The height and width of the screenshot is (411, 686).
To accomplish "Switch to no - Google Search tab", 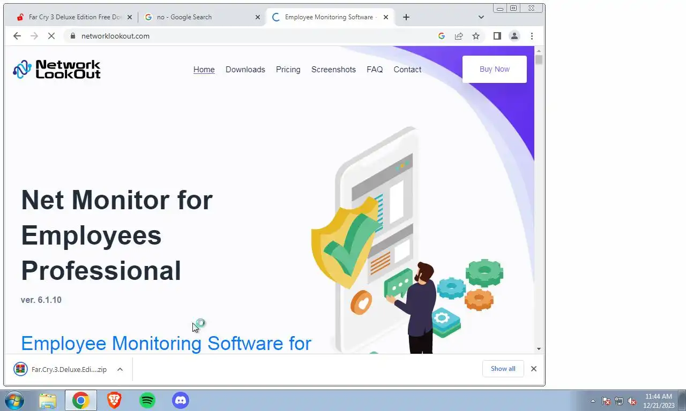I will (x=201, y=17).
